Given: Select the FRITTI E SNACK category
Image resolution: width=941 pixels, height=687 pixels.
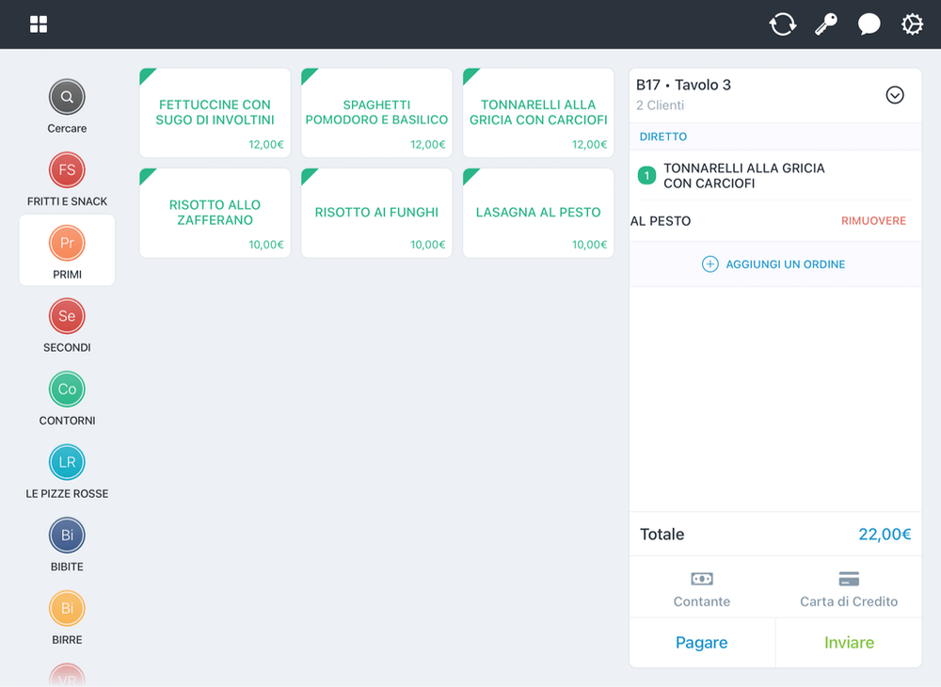Looking at the screenshot, I should pos(67,180).
